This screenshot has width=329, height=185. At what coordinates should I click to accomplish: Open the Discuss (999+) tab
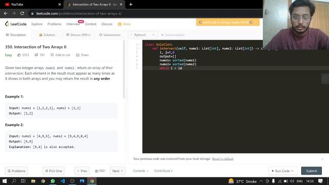[79, 35]
